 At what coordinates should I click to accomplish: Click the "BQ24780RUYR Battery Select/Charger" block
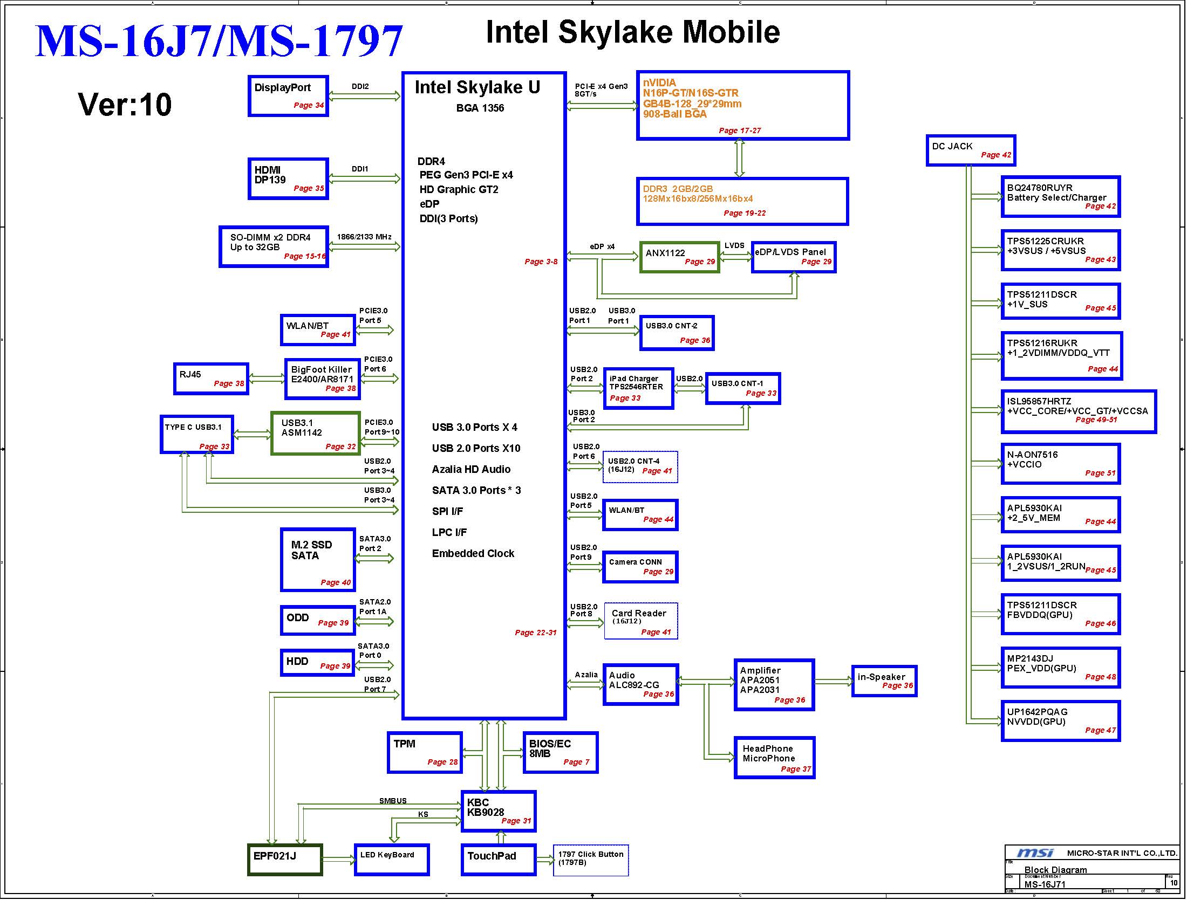pos(1061,197)
